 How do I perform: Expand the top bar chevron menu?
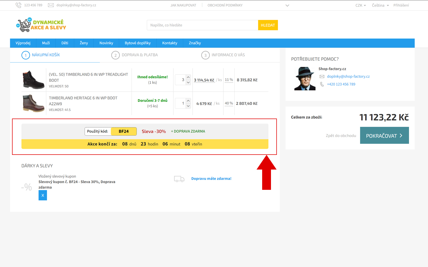[x=287, y=5]
